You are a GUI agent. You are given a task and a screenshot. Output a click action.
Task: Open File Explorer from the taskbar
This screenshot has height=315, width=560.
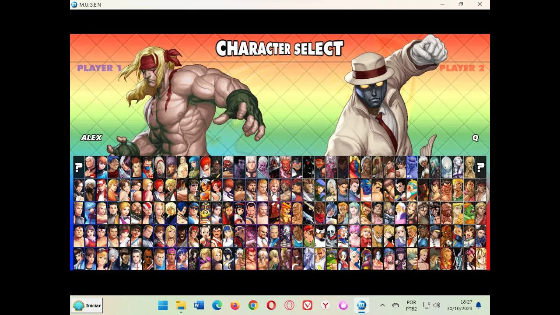pyautogui.click(x=181, y=305)
